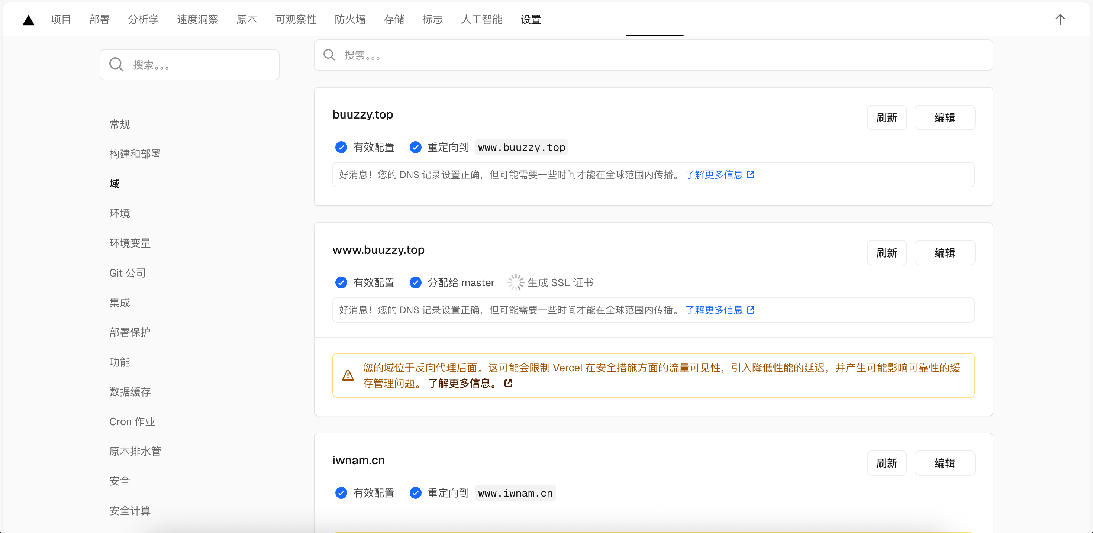Click the warning triangle icon in proxy notice
Screen dimensions: 1093x533
click(348, 375)
